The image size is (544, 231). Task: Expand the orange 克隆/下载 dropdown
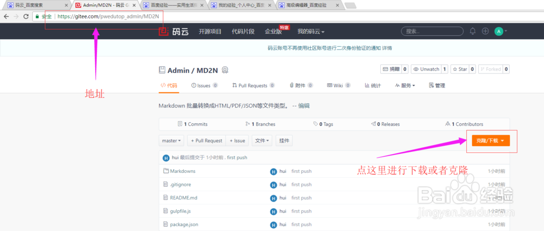click(491, 140)
